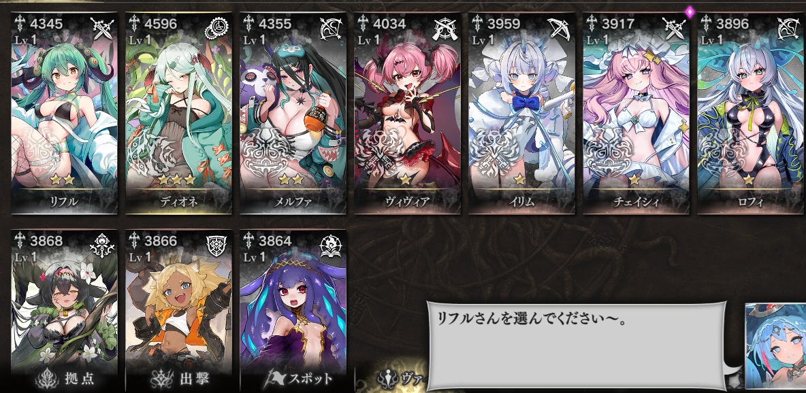
Task: Click the gear class icon on ディオネ
Action: click(216, 29)
